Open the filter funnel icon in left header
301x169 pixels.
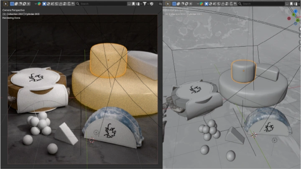pos(145,4)
